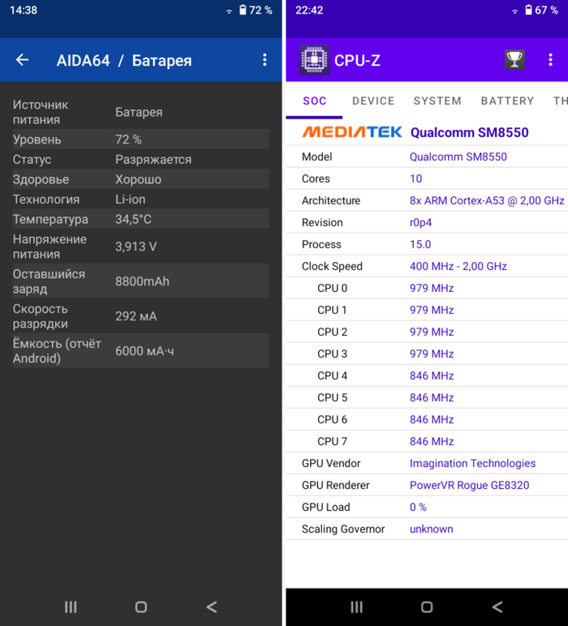
Task: Select the 'Оставшийся заряд' 8800mAh row
Action: click(141, 281)
